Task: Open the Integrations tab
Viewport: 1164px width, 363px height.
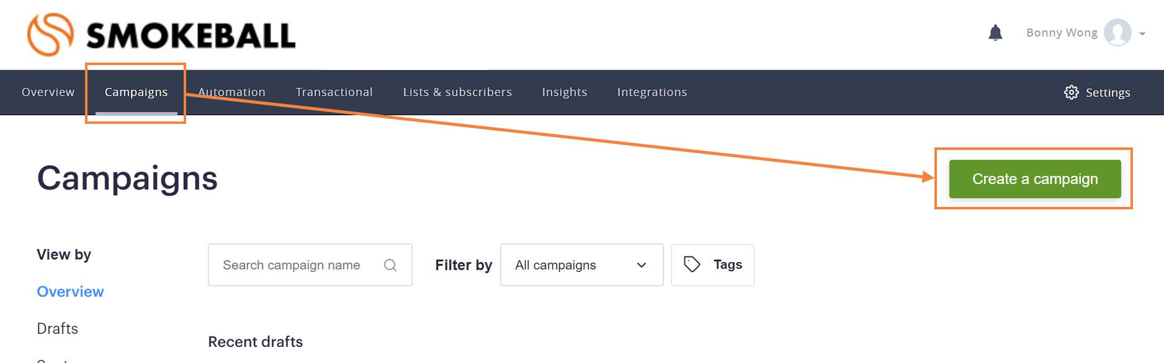Action: click(651, 92)
